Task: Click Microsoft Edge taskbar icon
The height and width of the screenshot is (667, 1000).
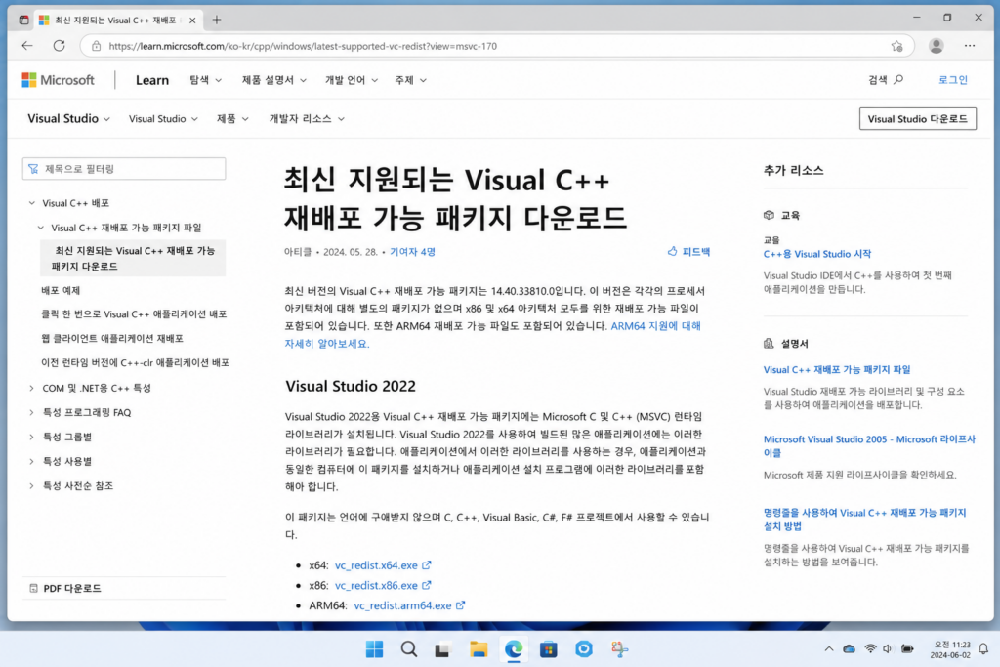Action: coord(514,649)
